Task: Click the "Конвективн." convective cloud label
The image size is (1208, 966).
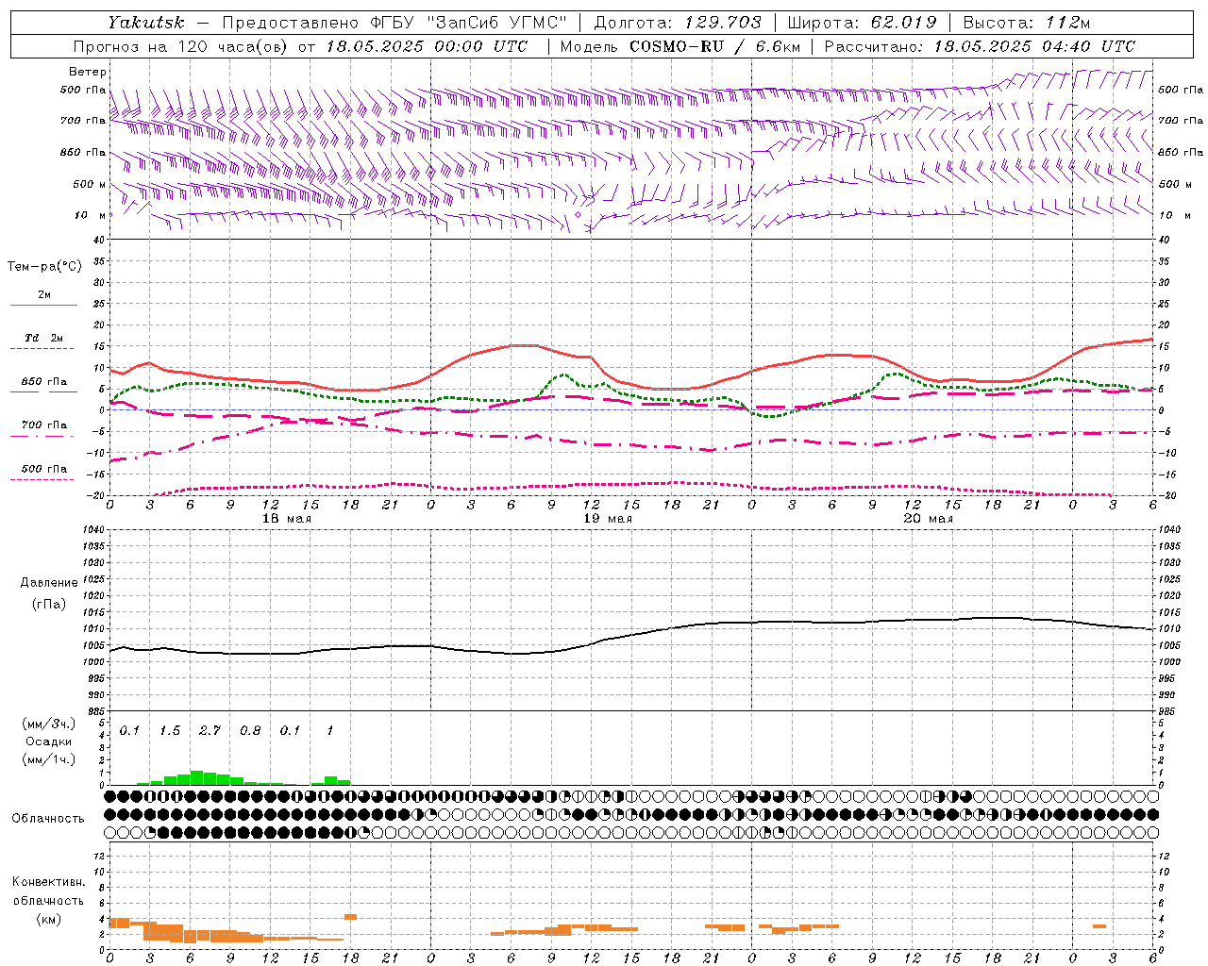Action: [x=48, y=882]
